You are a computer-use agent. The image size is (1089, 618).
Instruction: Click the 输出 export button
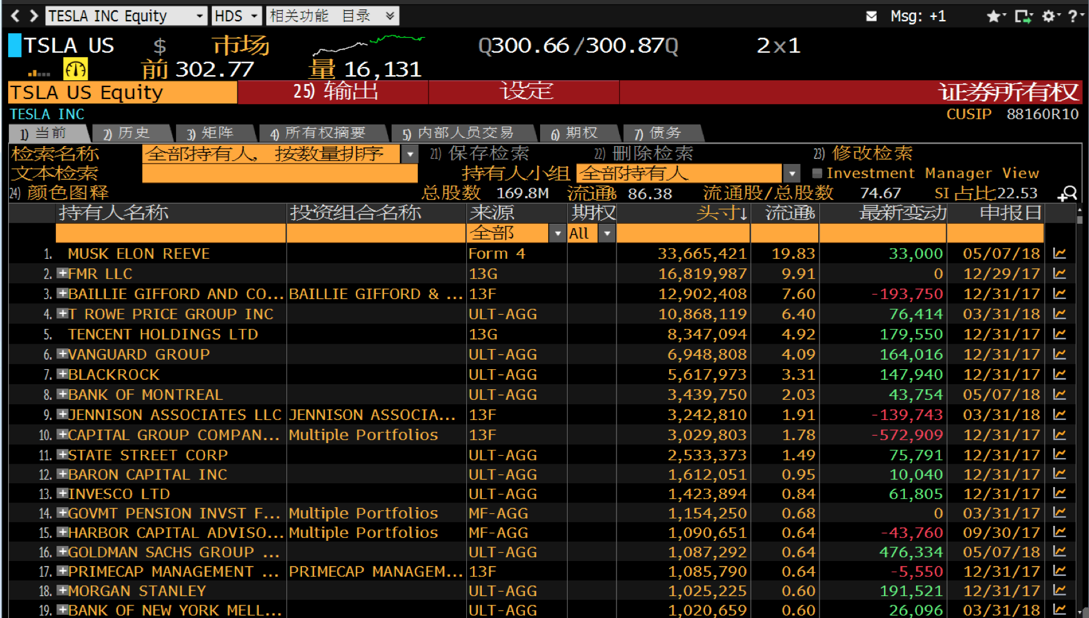[333, 92]
